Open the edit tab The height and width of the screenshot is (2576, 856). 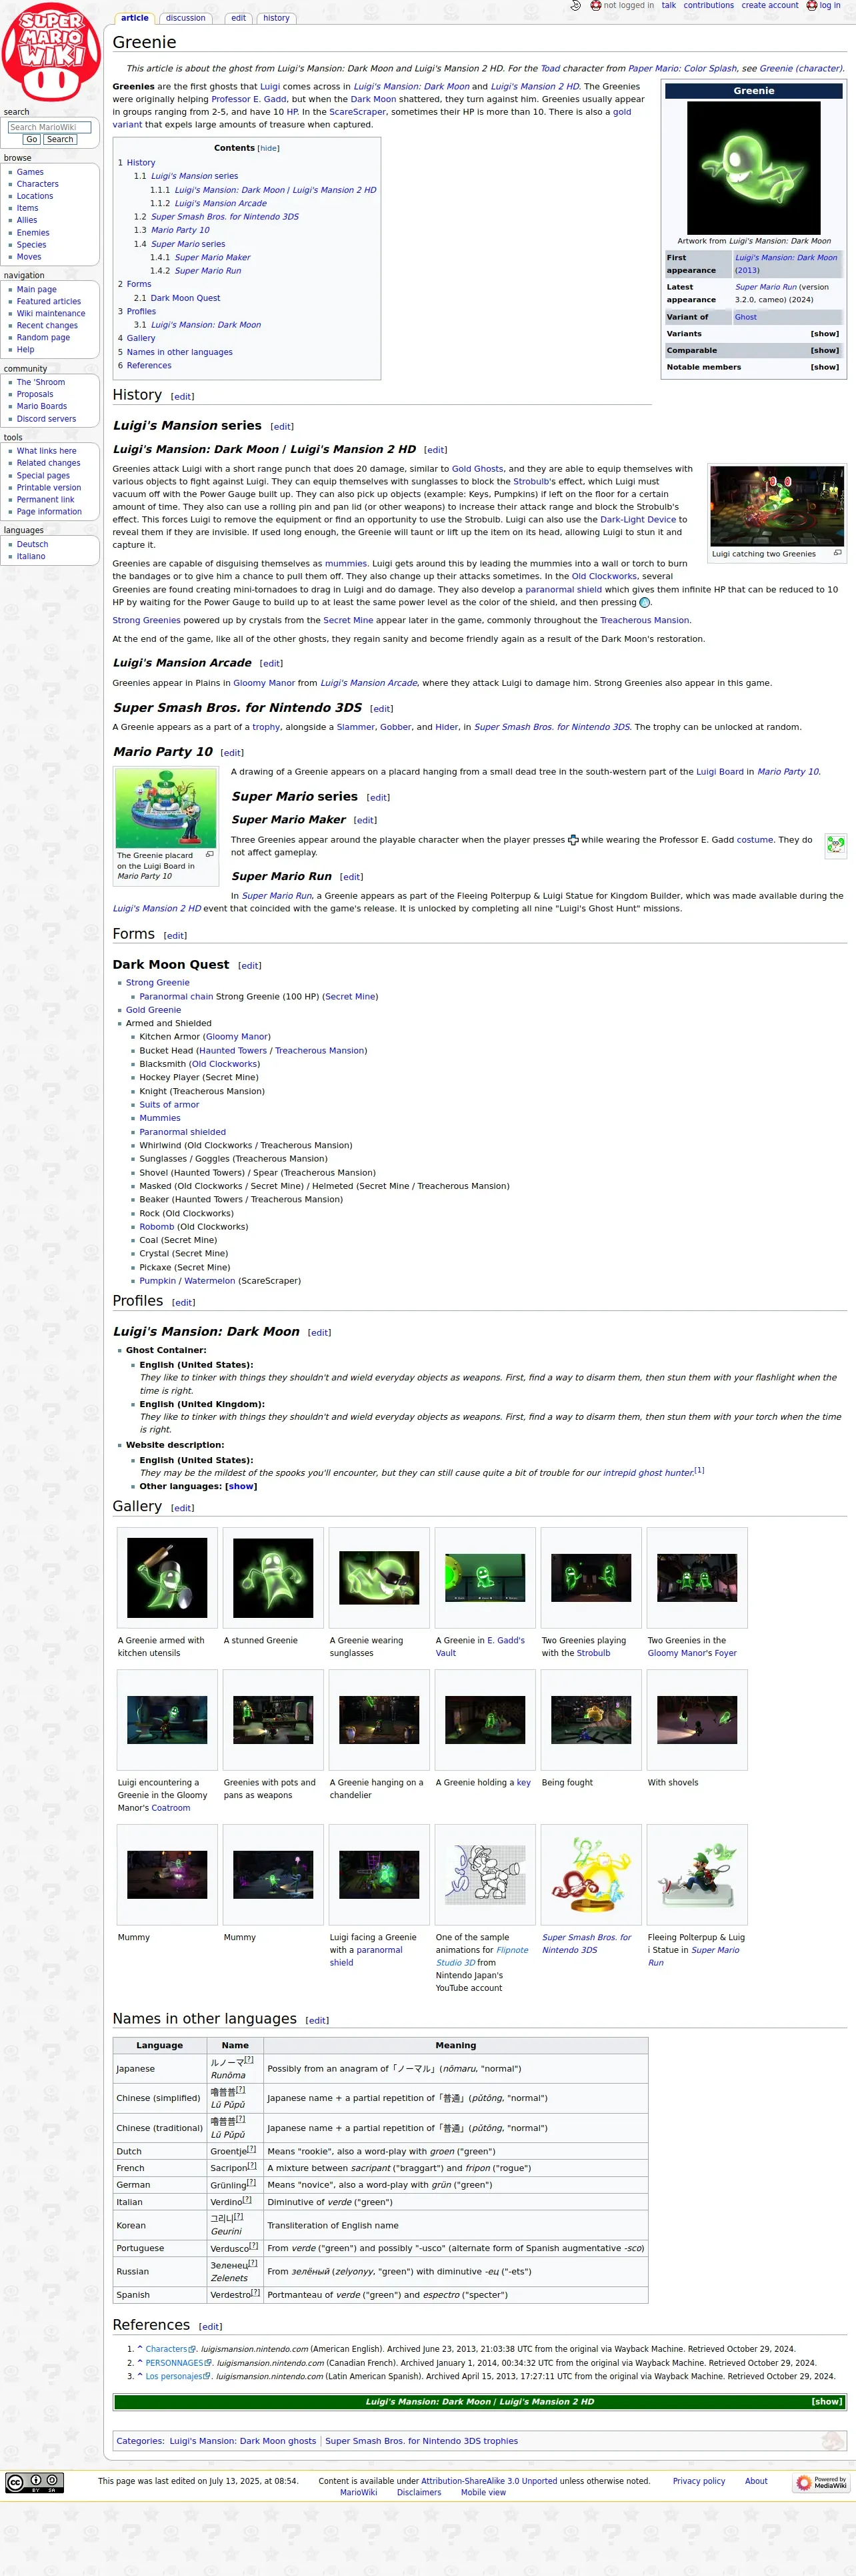(238, 18)
